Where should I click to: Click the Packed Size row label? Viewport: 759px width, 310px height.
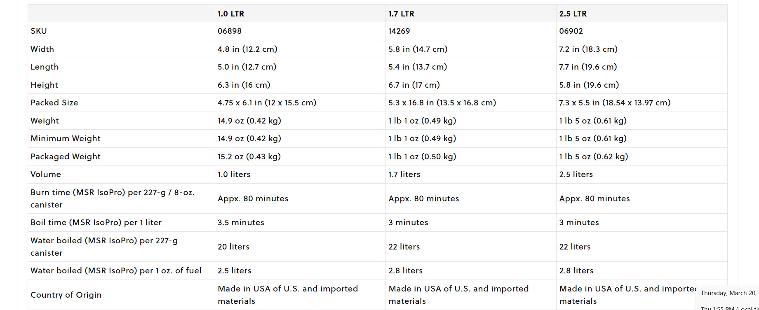tap(54, 103)
